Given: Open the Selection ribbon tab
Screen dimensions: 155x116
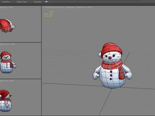Looking at the screenshot, I should (x=6, y=2).
